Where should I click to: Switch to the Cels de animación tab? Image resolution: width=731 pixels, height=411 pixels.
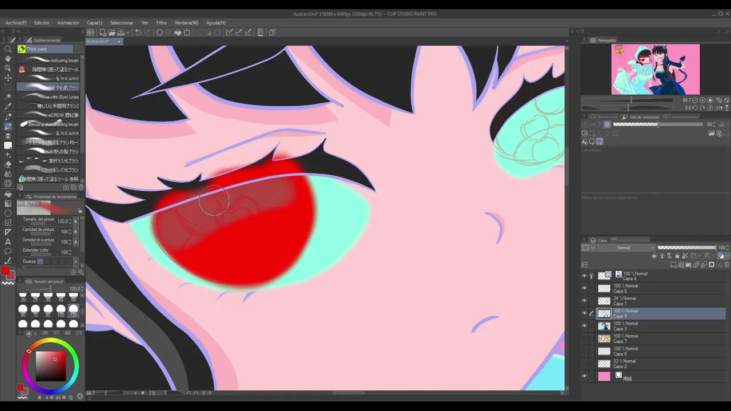641,117
